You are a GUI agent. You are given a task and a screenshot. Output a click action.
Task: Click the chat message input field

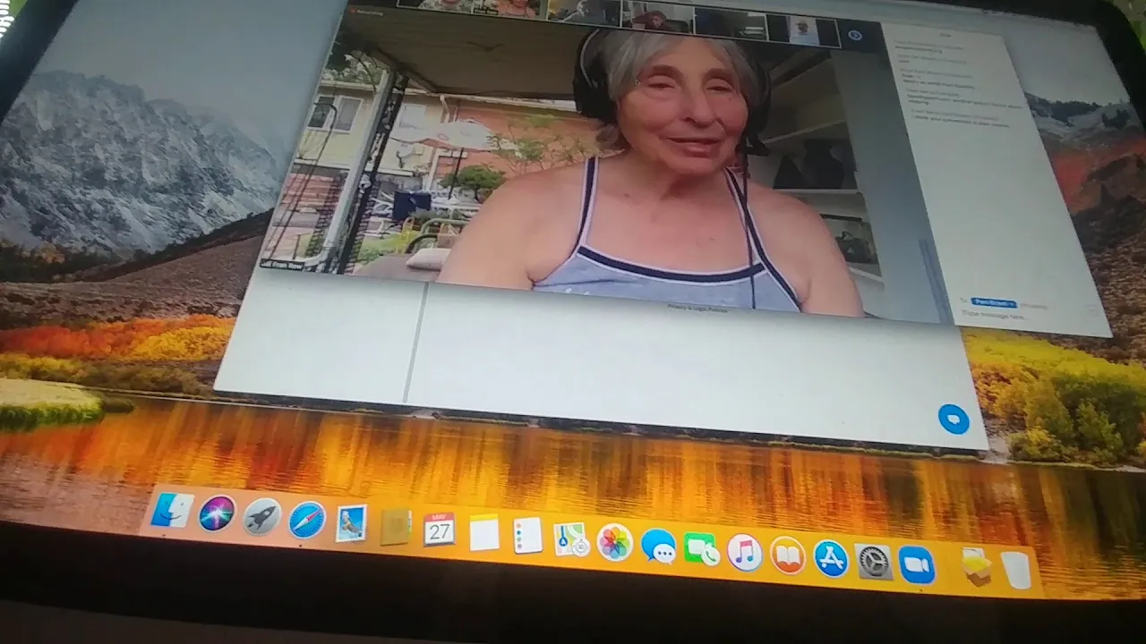(1030, 318)
